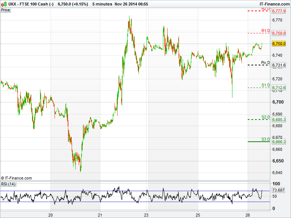The image size is (291, 218).
Task: Click the 6,666.3 green price tag
Action: click(x=279, y=142)
